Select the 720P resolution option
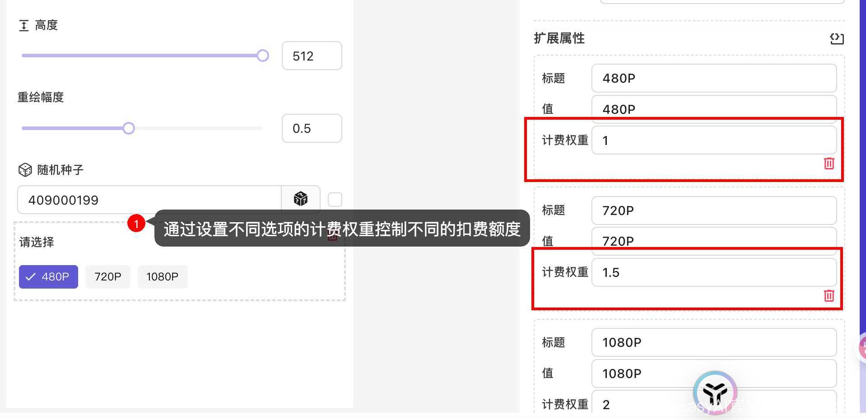The height and width of the screenshot is (420, 866). pos(107,277)
